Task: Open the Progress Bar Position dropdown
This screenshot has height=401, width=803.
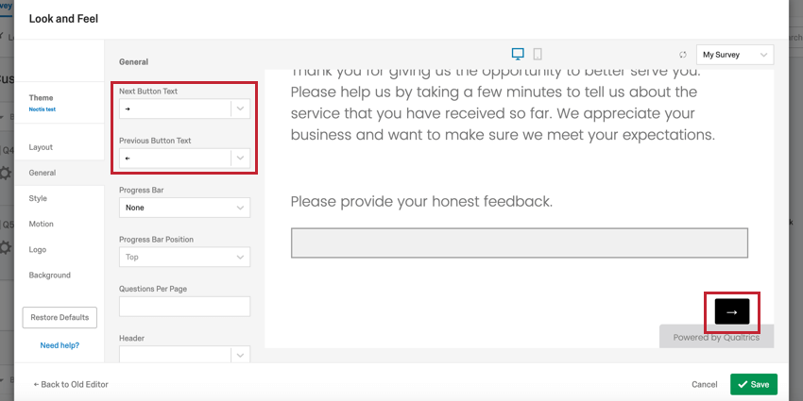Action: 185,257
